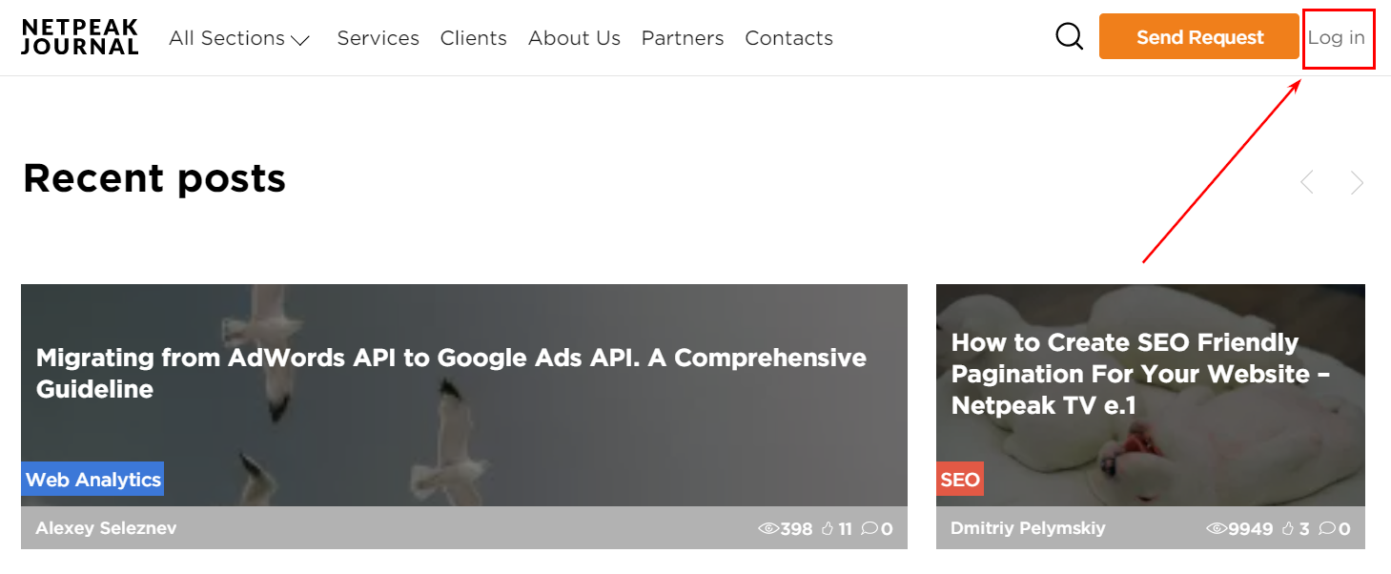Open How to Create SEO Friendly Pagination title
1391x574 pixels.
1140,374
